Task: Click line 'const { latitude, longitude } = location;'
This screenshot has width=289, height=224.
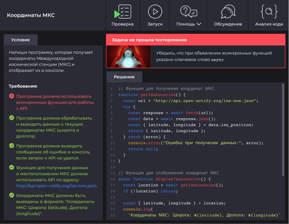Action: [x=174, y=203]
